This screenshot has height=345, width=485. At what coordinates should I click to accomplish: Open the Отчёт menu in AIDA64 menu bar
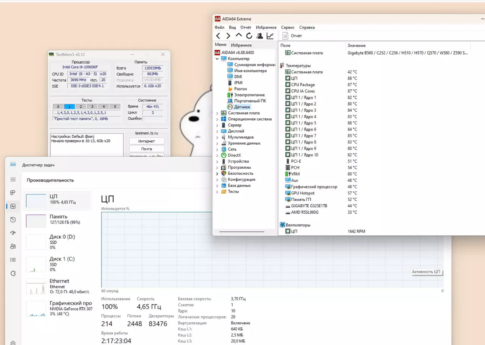[x=246, y=27]
